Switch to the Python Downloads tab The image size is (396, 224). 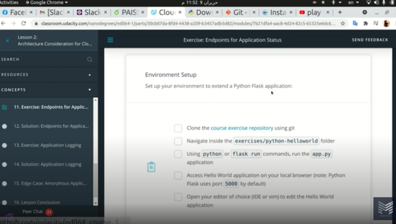click(204, 12)
